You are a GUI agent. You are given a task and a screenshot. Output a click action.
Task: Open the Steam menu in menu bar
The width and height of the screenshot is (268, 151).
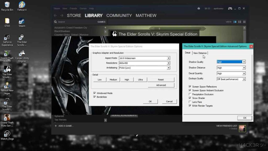57,8
